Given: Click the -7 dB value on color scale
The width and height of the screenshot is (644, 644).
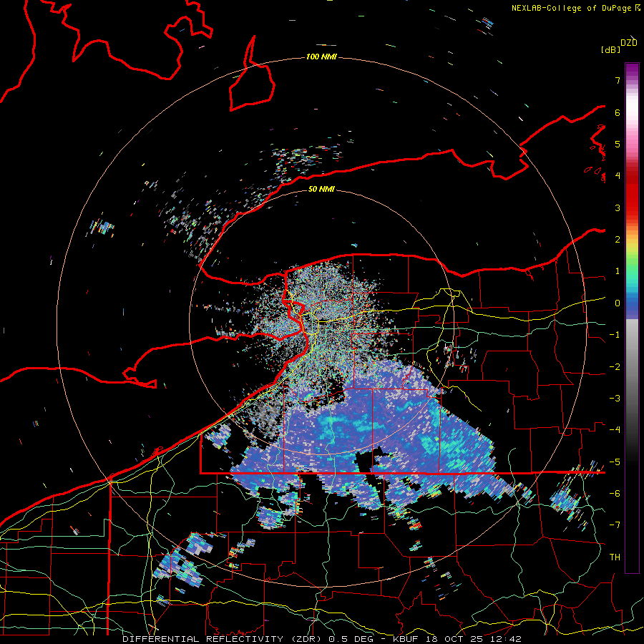Looking at the screenshot, I should coord(615,525).
